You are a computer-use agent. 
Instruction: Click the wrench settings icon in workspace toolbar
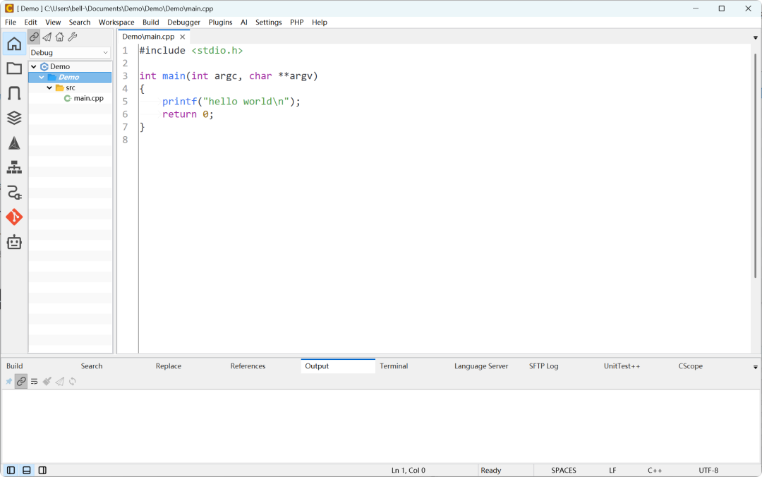coord(72,37)
